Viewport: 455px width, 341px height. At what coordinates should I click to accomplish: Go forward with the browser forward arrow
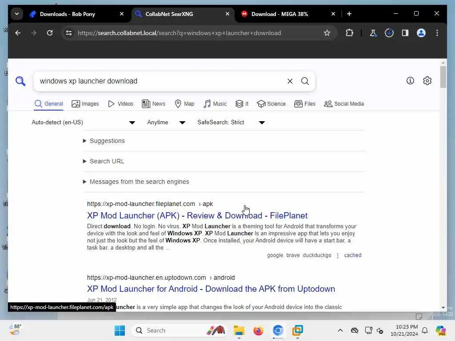[34, 33]
